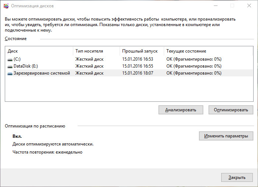This screenshot has width=258, height=187.
Task: Close the window with the X button
Action: tap(249, 6)
